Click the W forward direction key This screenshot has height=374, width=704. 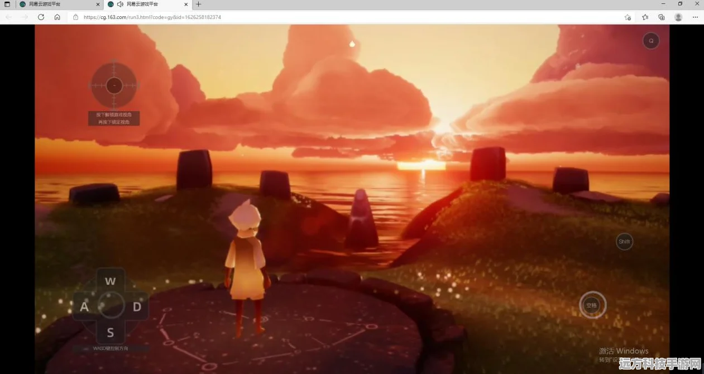click(111, 281)
